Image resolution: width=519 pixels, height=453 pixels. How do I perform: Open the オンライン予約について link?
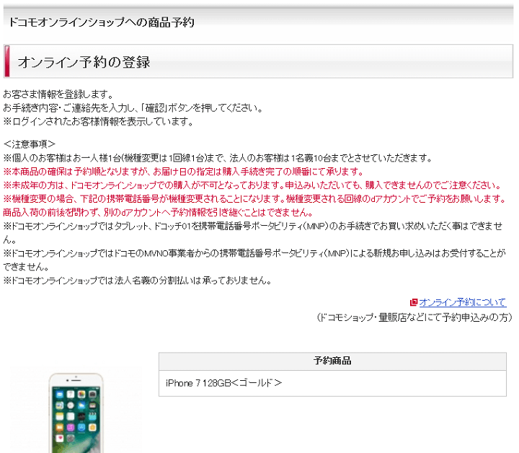[462, 302]
